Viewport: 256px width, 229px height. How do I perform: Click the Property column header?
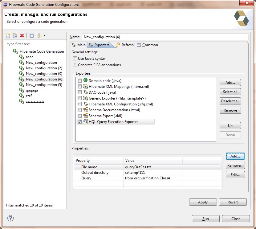99,161
